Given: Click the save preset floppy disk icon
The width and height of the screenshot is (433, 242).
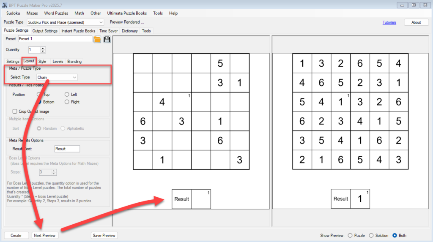Looking at the screenshot, I should pos(107,39).
